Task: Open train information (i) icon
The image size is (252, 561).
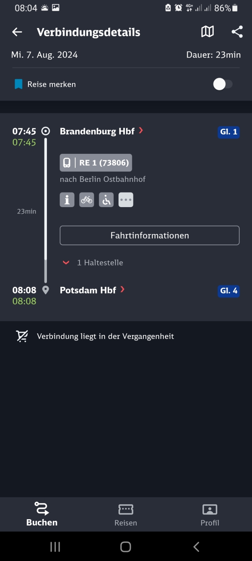Action: [67, 200]
